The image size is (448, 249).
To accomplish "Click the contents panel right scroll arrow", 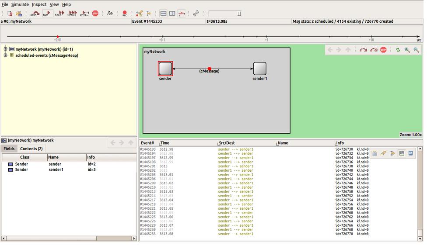I will pos(134,238).
